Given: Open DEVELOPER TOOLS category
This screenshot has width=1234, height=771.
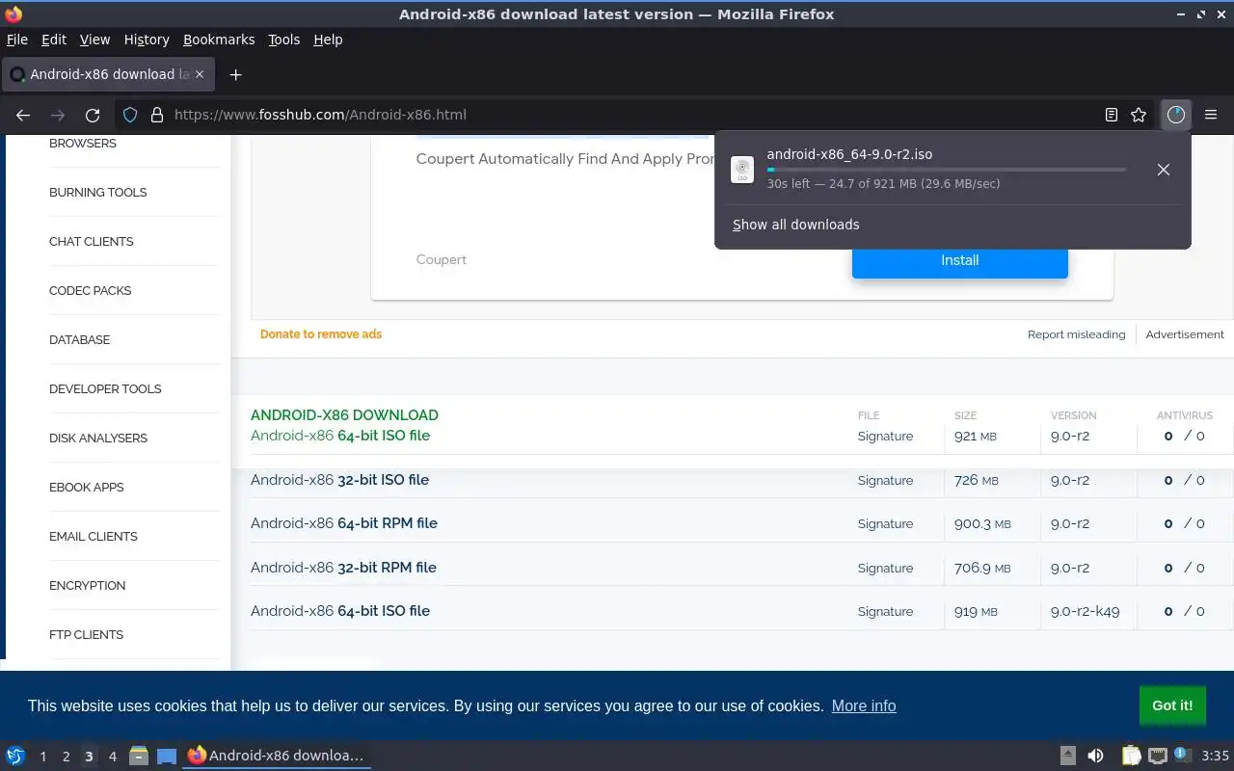Looking at the screenshot, I should click(105, 389).
